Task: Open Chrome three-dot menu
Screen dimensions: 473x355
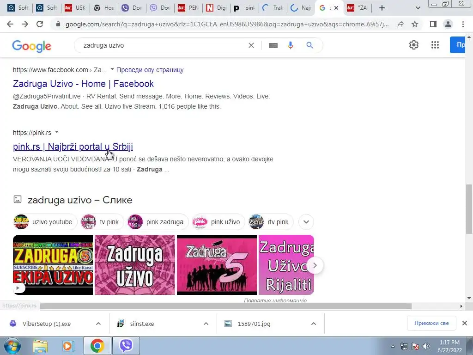Action: (x=463, y=24)
